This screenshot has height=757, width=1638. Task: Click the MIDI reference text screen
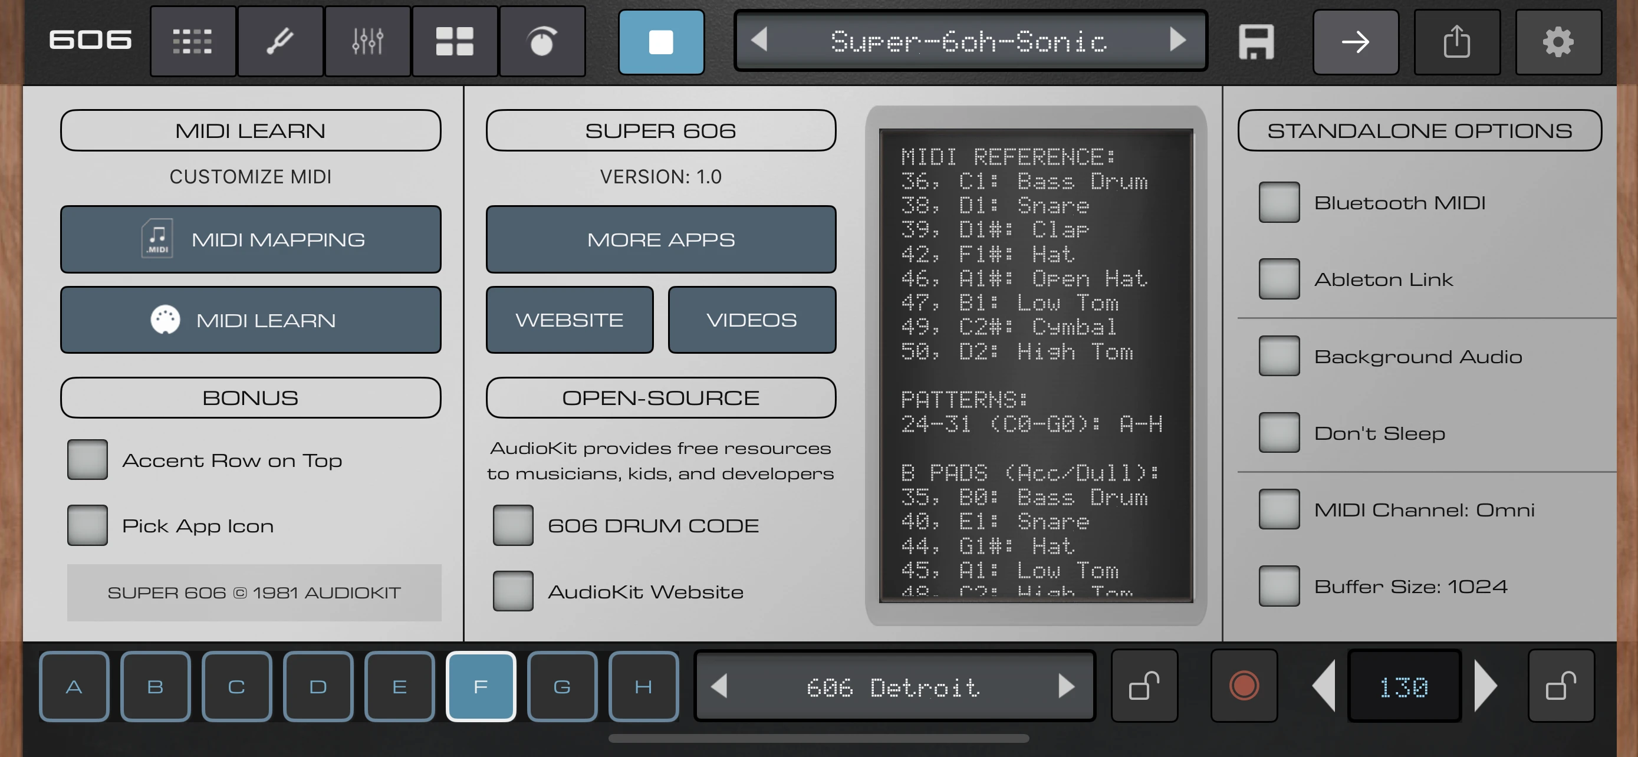pyautogui.click(x=1036, y=366)
